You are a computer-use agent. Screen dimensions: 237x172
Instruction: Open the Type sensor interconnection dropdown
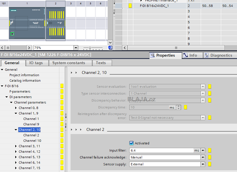pyautogui.click(x=203, y=93)
